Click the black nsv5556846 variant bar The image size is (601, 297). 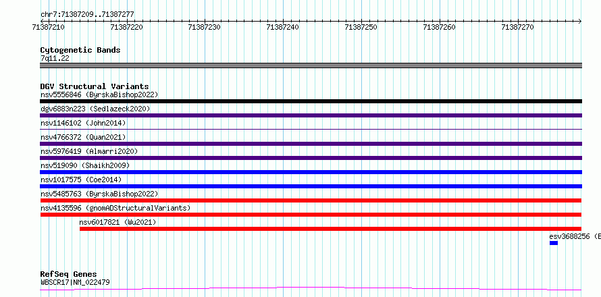tap(311, 101)
